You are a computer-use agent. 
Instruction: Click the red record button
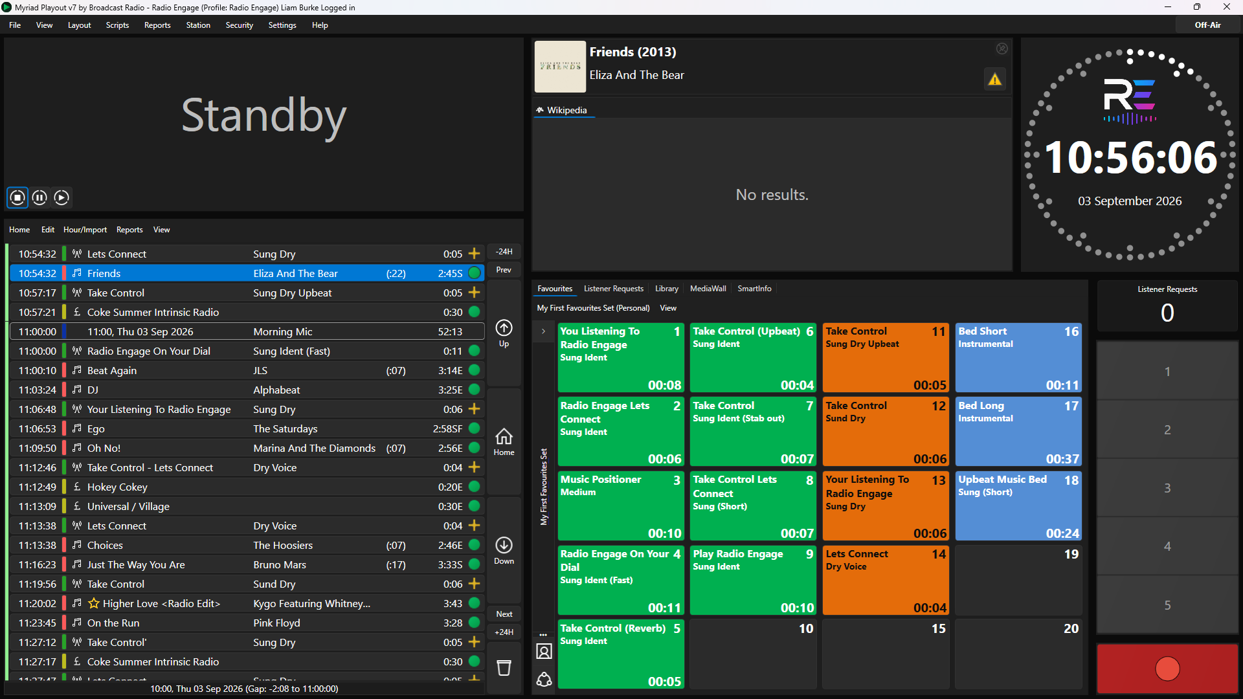pyautogui.click(x=1167, y=669)
